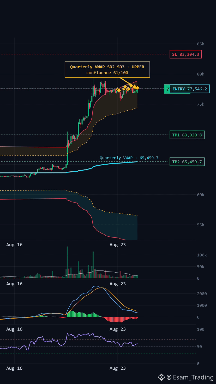
Task: Click the TP2 65,459.7 target label
Action: pos(187,162)
